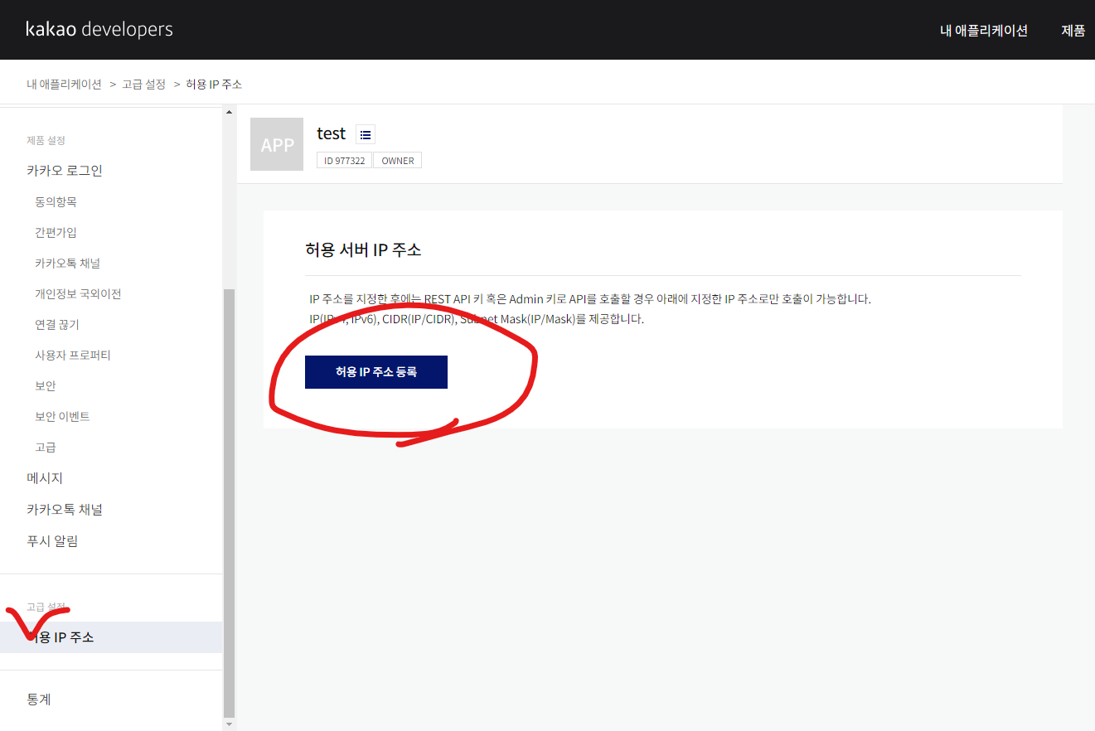Select 푸시 알림 in sidebar

[52, 541]
